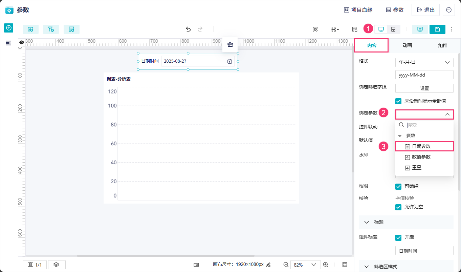Uncheck the 允许为空 checkbox

(x=398, y=207)
